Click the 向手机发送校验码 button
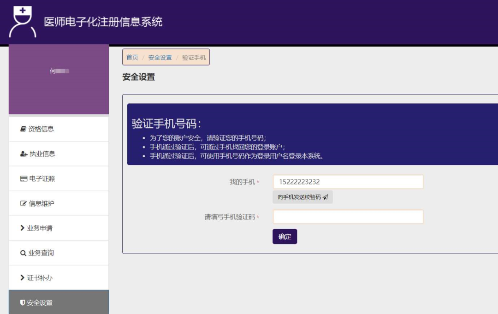Image resolution: width=498 pixels, height=314 pixels. tap(303, 197)
